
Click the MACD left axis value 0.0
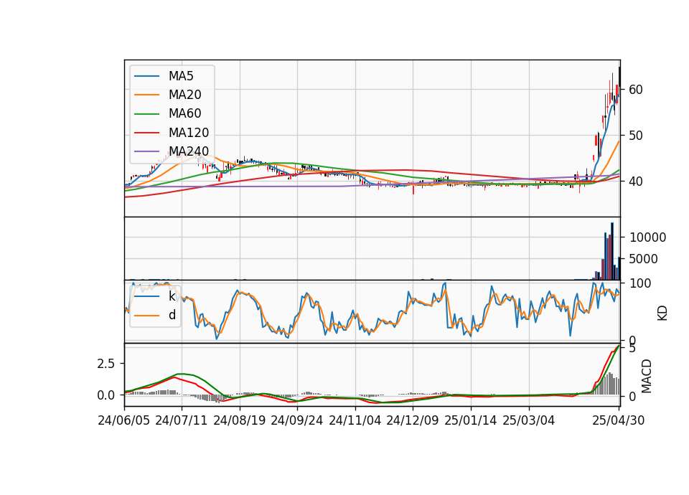[106, 395]
